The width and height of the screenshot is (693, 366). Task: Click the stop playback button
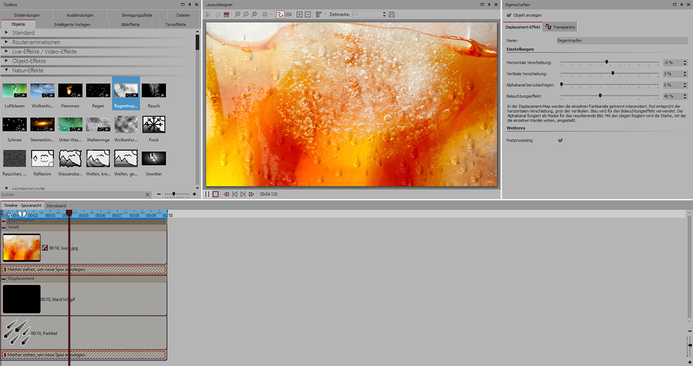pos(215,194)
